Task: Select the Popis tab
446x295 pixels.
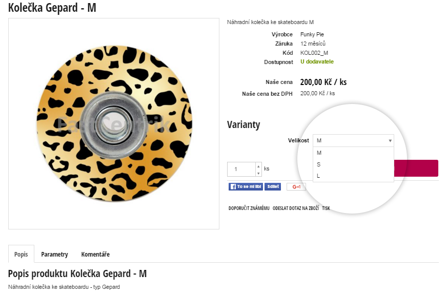Action: click(x=21, y=254)
